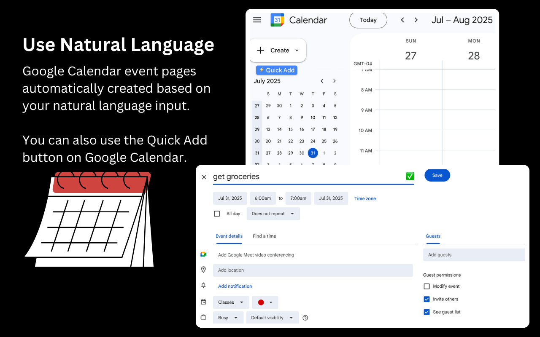Click the plus icon on the Create button
This screenshot has height=337, width=540.
tap(261, 50)
